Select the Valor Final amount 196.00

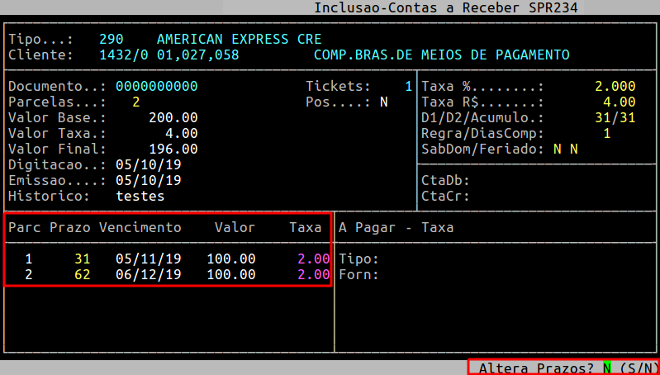173,149
